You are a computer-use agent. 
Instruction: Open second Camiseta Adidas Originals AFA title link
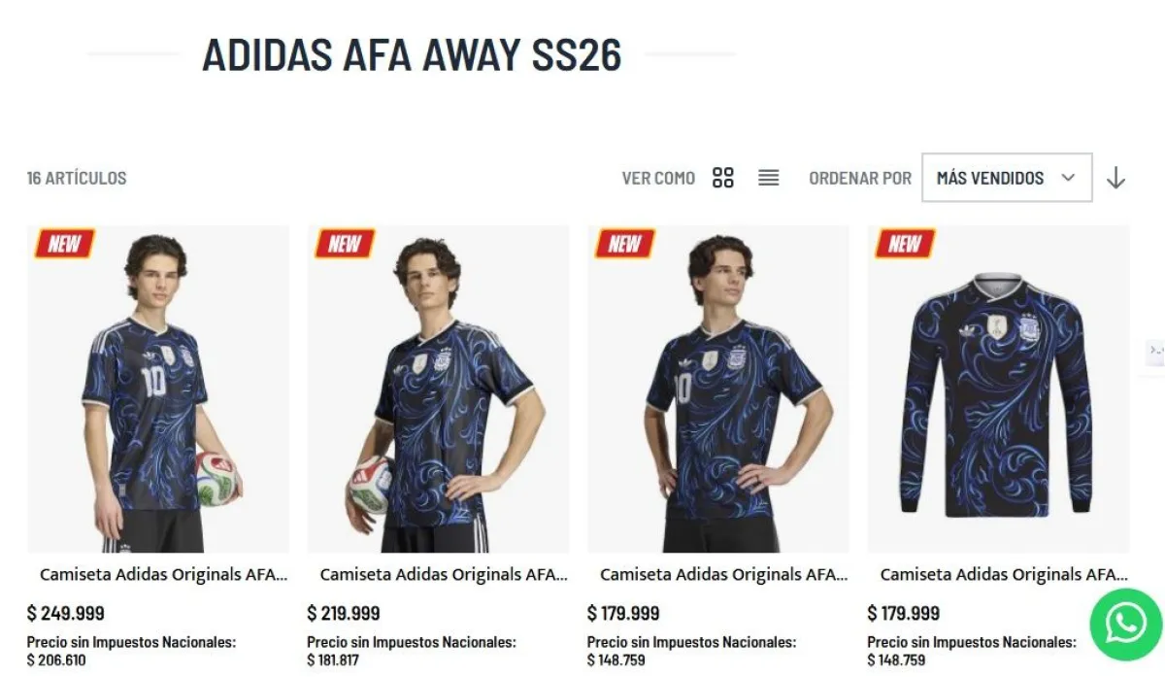click(x=444, y=575)
